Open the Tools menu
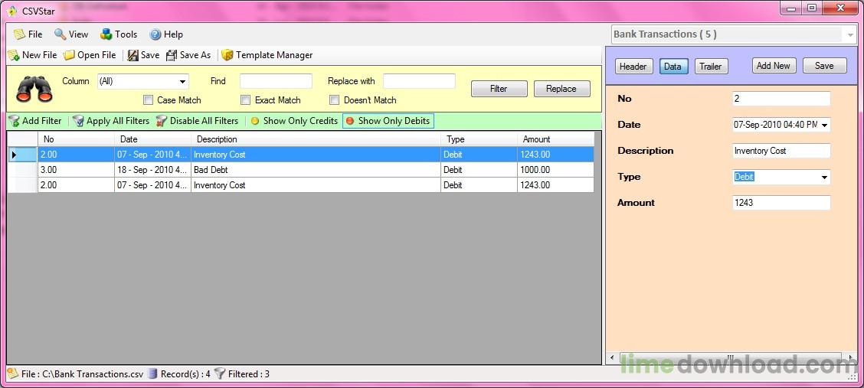This screenshot has width=864, height=388. pos(119,34)
